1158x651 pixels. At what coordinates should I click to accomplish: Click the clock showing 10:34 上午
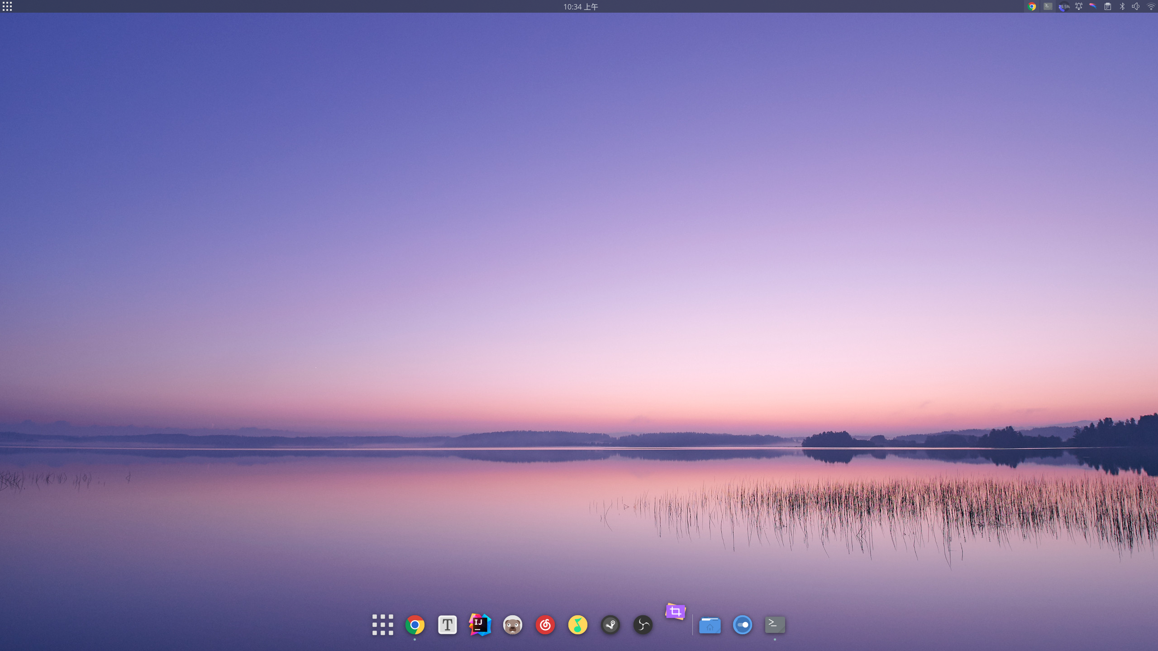pyautogui.click(x=580, y=6)
